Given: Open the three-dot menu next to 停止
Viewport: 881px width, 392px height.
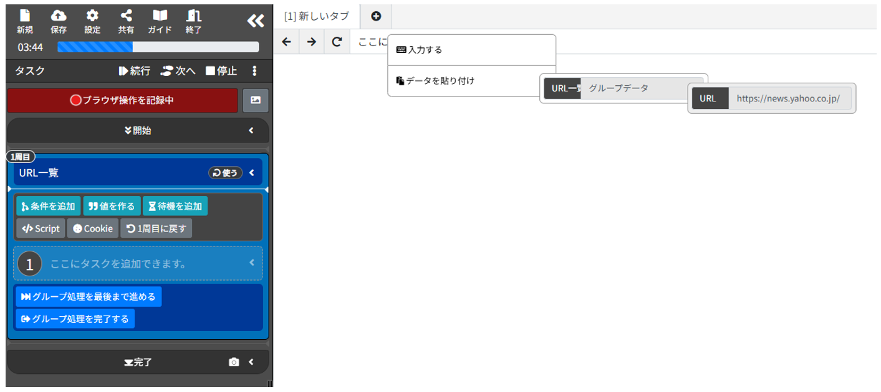Looking at the screenshot, I should [x=254, y=72].
